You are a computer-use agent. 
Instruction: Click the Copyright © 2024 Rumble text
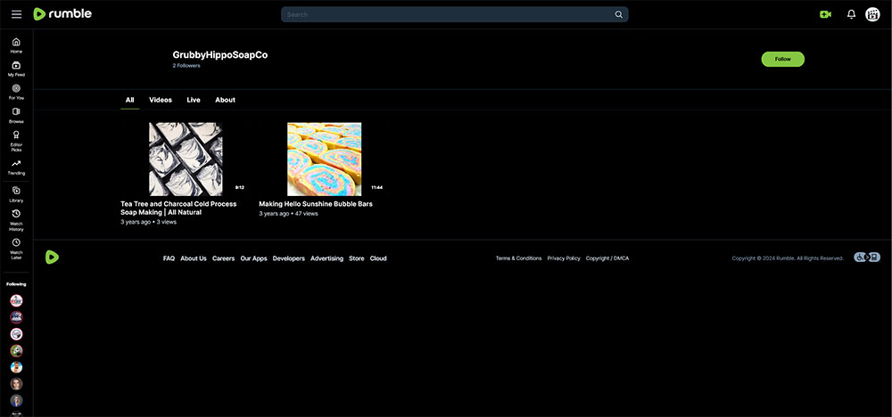click(x=788, y=258)
